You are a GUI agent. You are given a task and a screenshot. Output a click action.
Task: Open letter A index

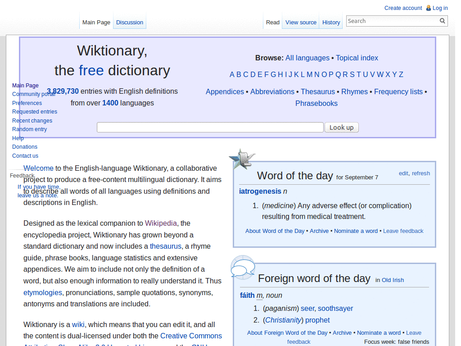pyautogui.click(x=232, y=75)
